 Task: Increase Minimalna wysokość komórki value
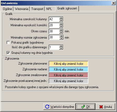pyautogui.click(x=61, y=24)
